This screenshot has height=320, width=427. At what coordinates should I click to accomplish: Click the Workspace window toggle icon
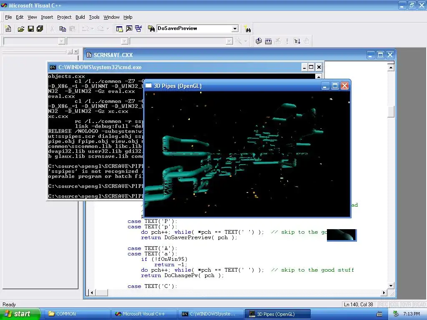pyautogui.click(x=119, y=29)
